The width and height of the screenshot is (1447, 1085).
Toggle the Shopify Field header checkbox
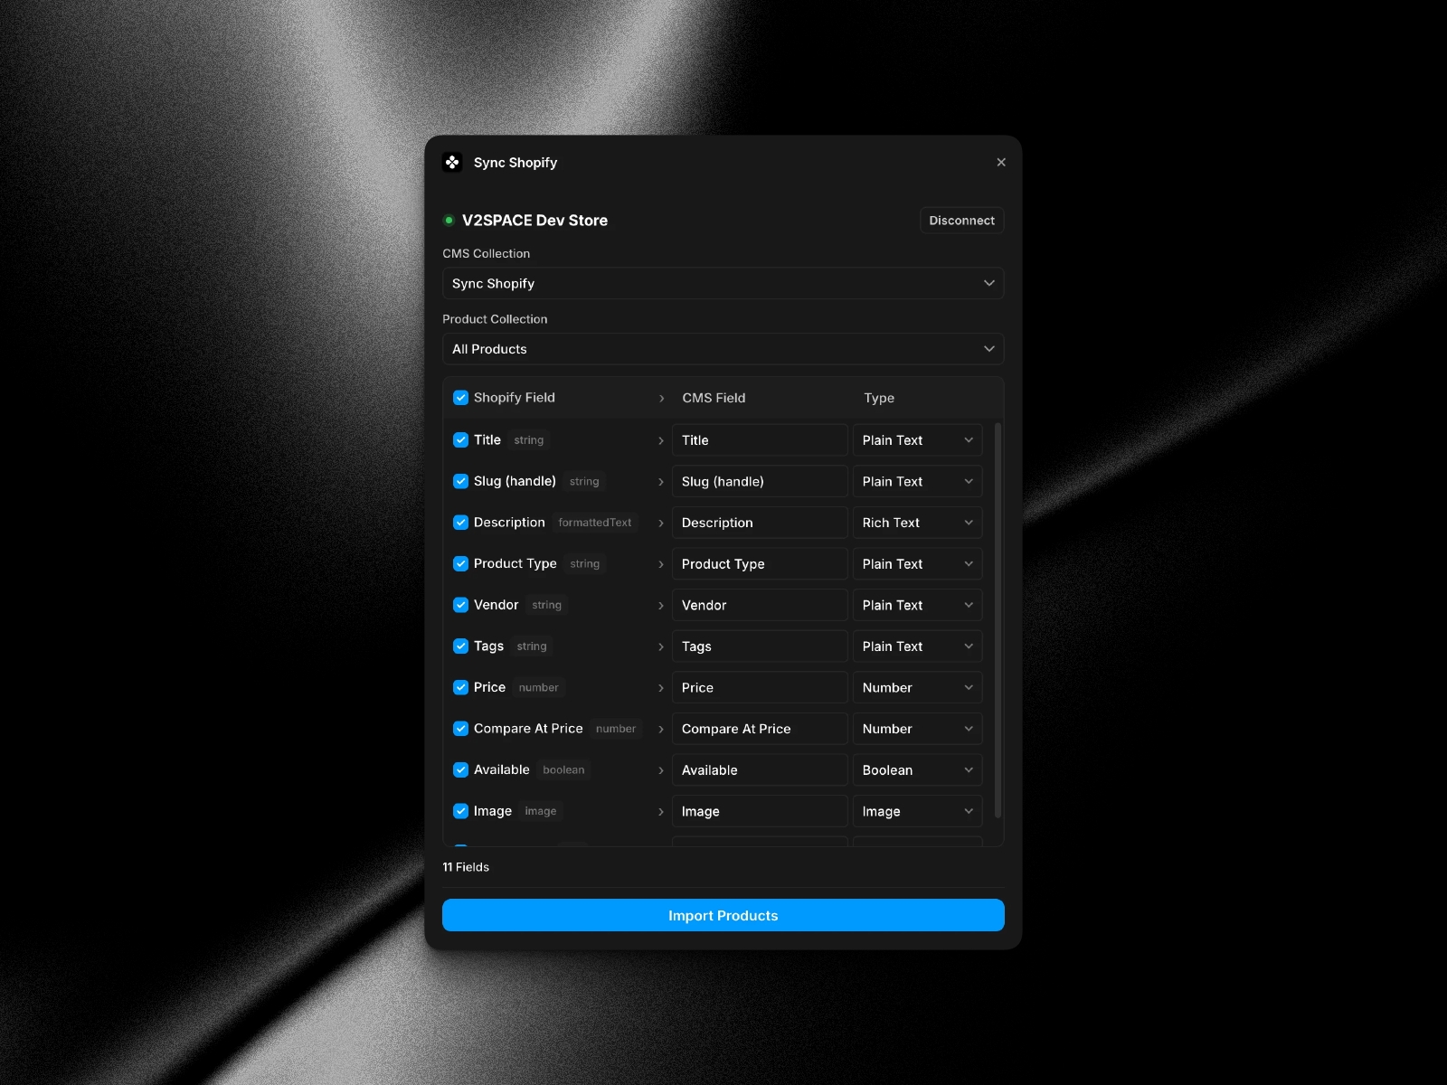[x=460, y=398]
